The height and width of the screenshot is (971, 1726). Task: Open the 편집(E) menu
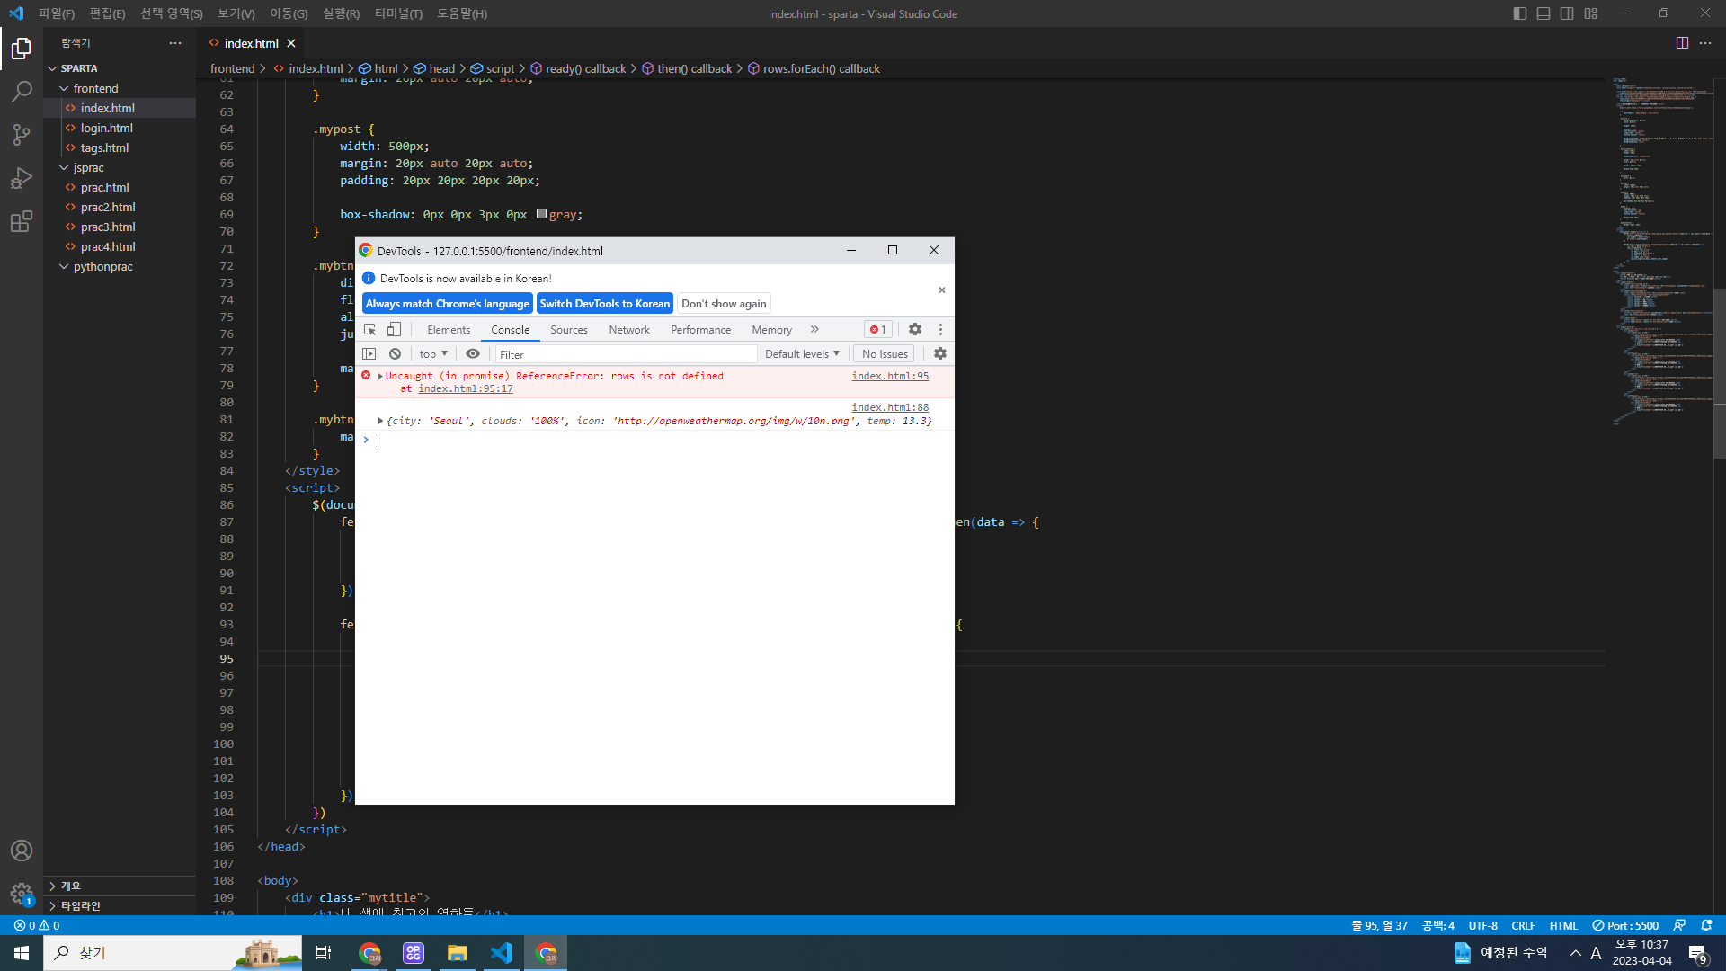point(108,13)
